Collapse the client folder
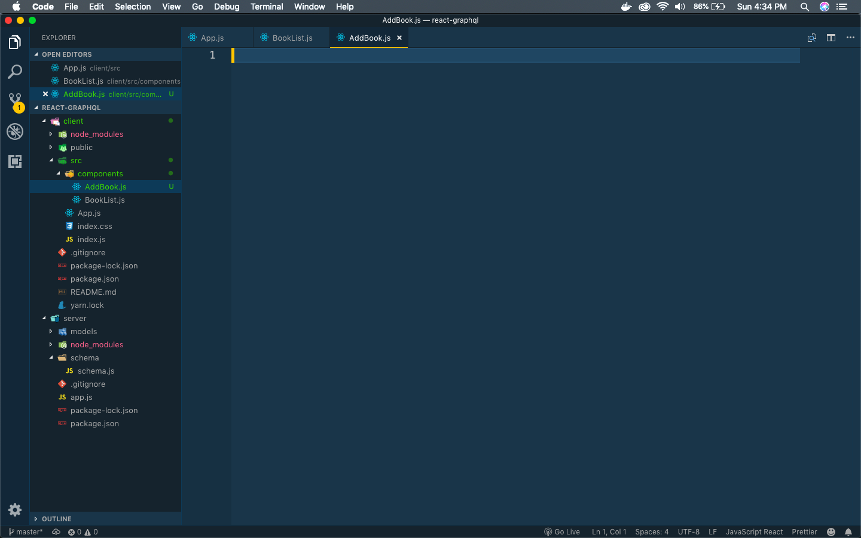The height and width of the screenshot is (538, 861). tap(105, 121)
